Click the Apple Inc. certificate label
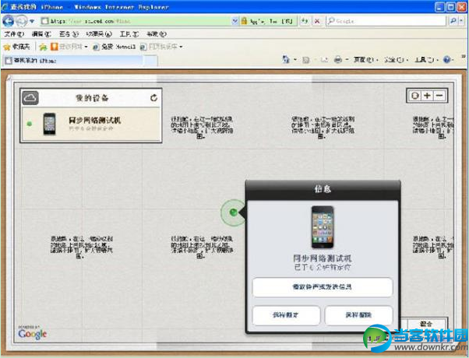The image size is (469, 358). click(x=270, y=21)
